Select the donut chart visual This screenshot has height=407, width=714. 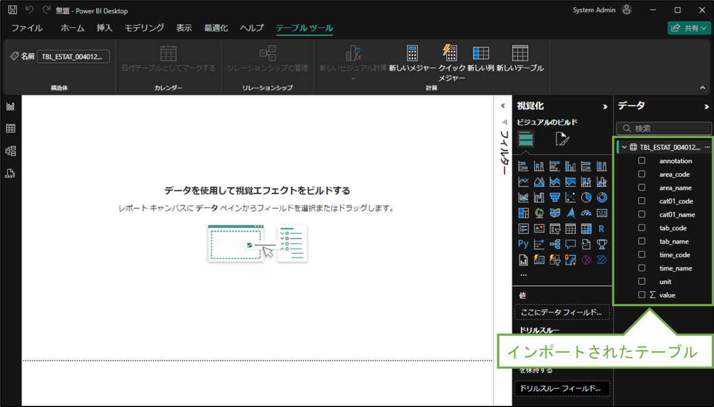[602, 197]
